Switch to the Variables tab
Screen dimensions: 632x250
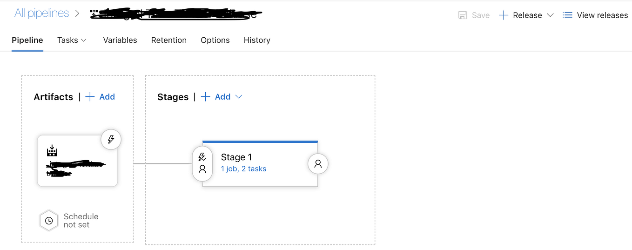[x=120, y=41]
